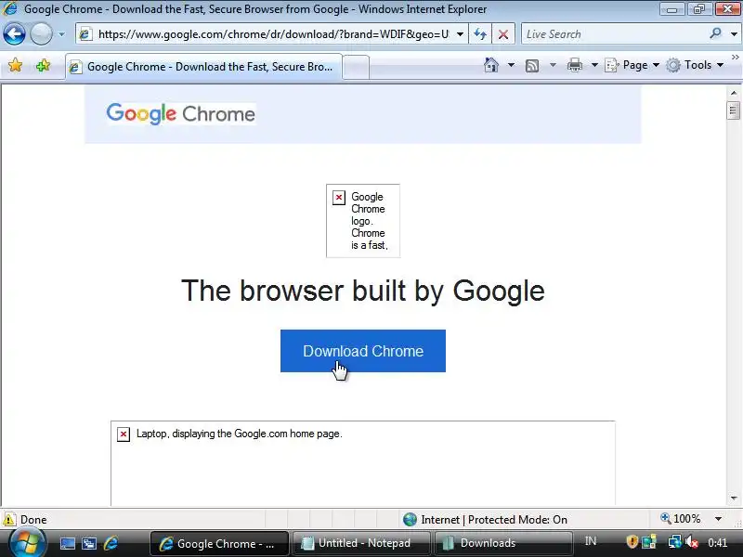Screen dimensions: 743x557
Task: Click the scrollbar up arrow
Action: (734, 93)
